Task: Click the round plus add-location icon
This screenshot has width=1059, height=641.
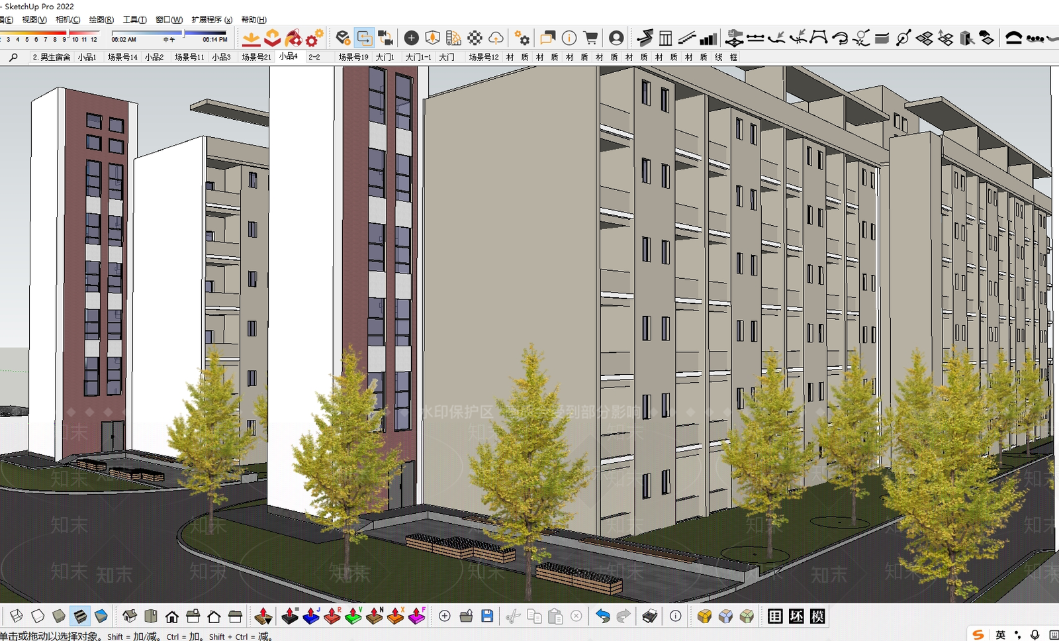Action: (411, 38)
